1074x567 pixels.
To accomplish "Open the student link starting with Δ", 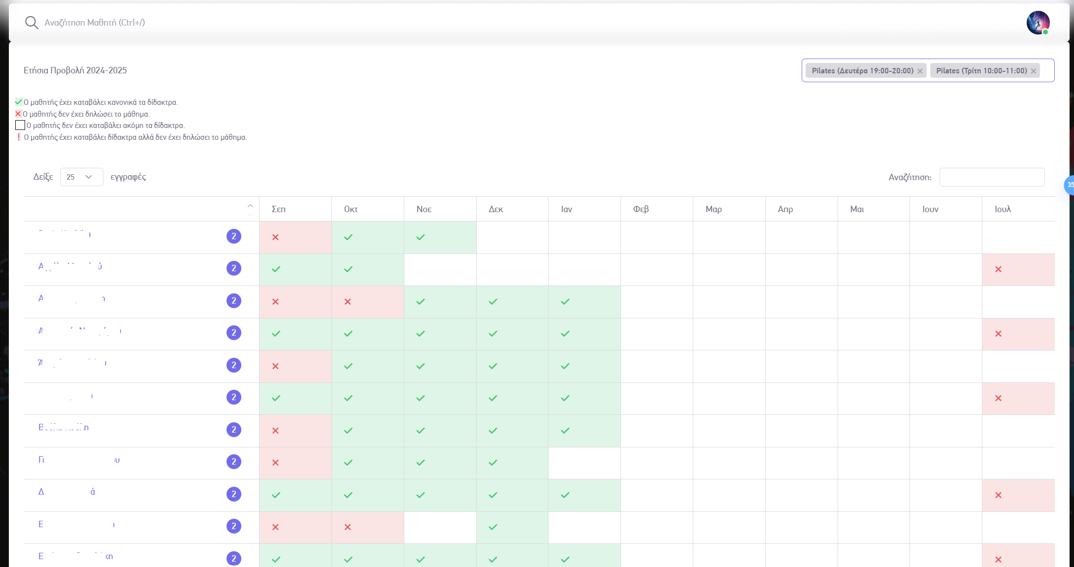I will 66,492.
